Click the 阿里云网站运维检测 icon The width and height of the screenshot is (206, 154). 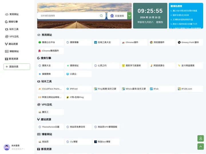[x=40, y=97]
